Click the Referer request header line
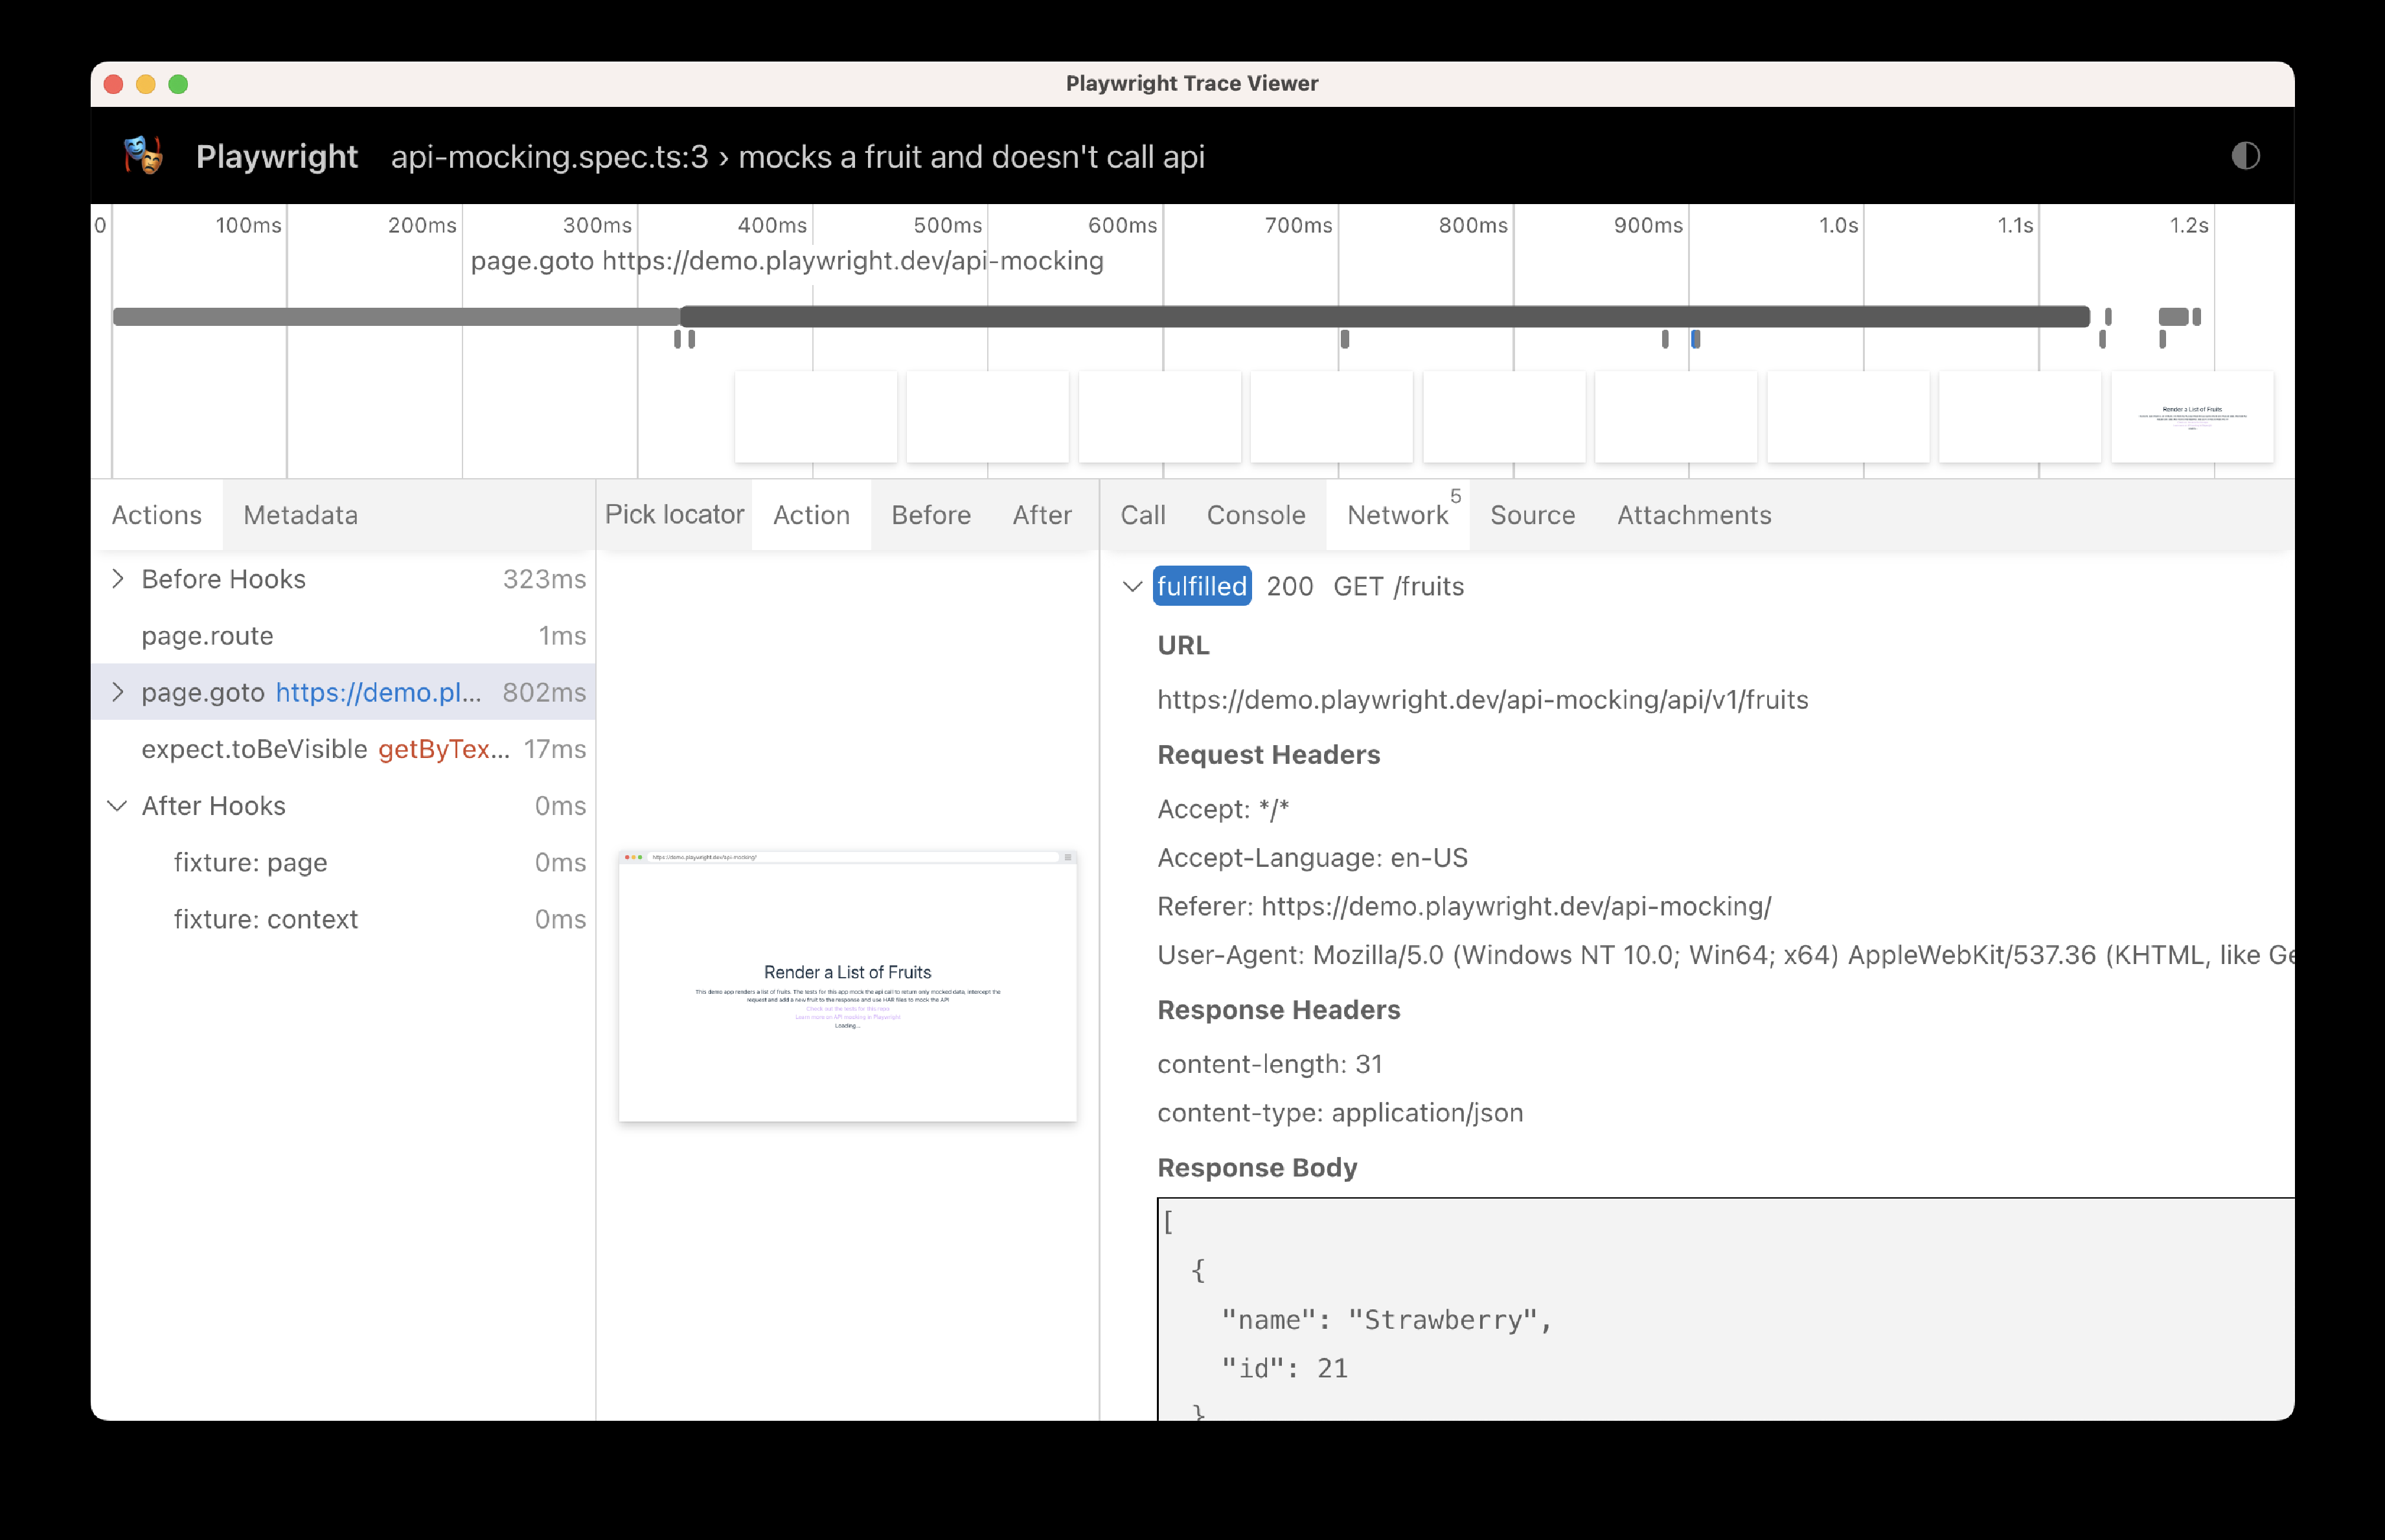Viewport: 2385px width, 1540px height. click(1465, 907)
